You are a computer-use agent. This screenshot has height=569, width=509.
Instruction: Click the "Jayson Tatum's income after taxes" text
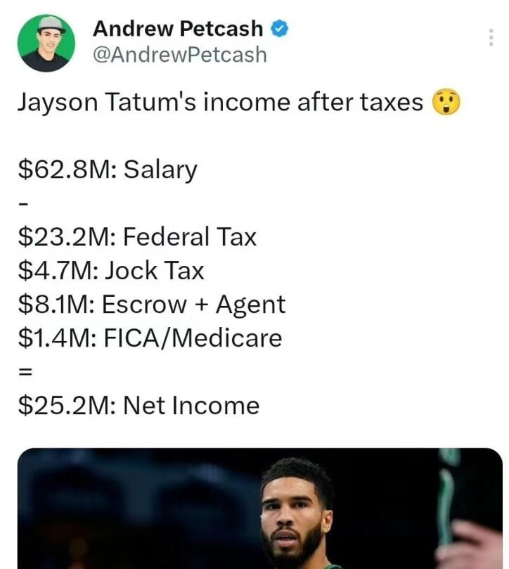point(220,103)
